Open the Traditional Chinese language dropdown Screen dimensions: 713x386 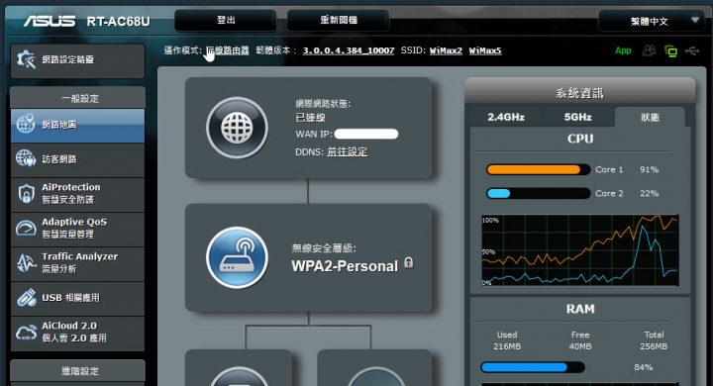click(652, 21)
